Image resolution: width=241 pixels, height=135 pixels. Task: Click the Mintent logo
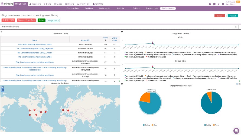point(6,4)
